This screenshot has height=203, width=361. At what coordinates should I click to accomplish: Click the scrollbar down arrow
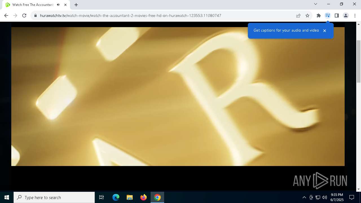358,189
